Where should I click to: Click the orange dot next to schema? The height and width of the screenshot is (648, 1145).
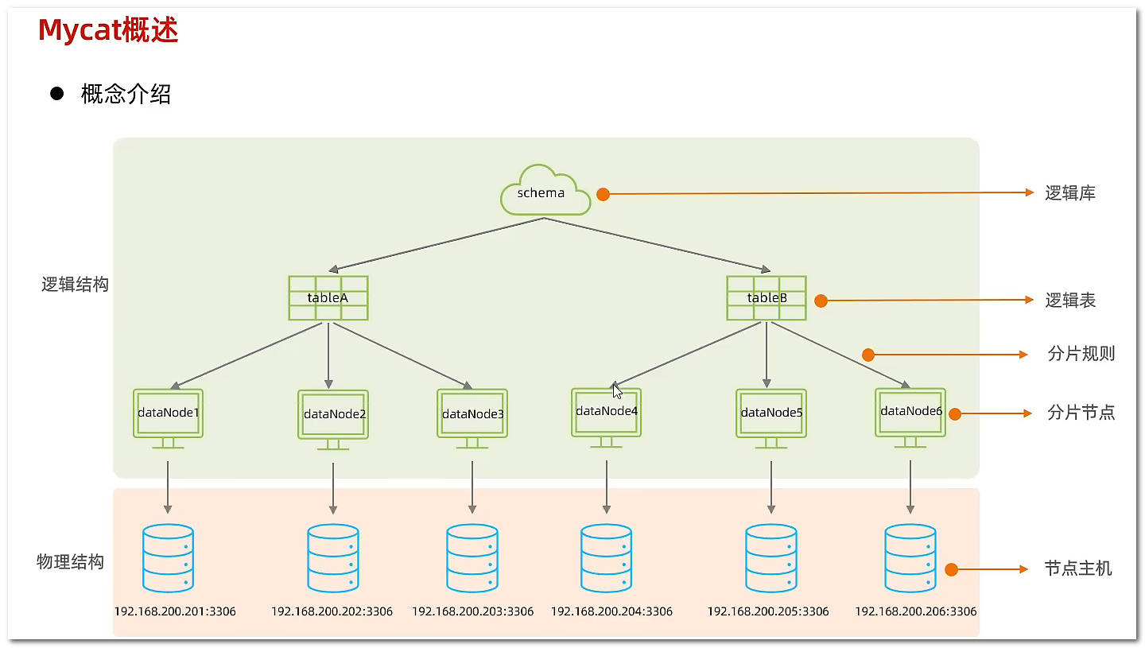click(603, 194)
